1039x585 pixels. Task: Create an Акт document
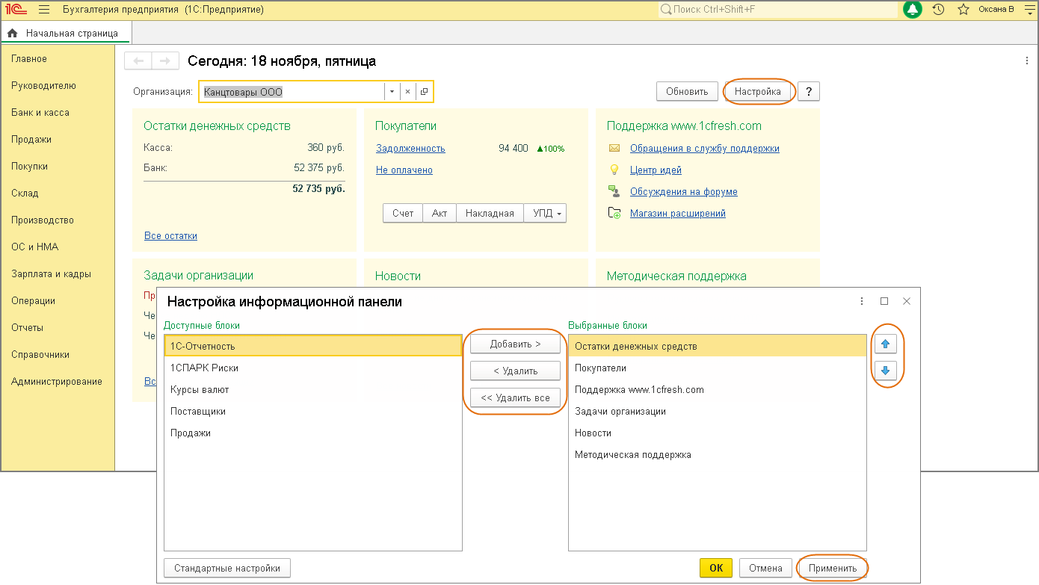pos(440,213)
